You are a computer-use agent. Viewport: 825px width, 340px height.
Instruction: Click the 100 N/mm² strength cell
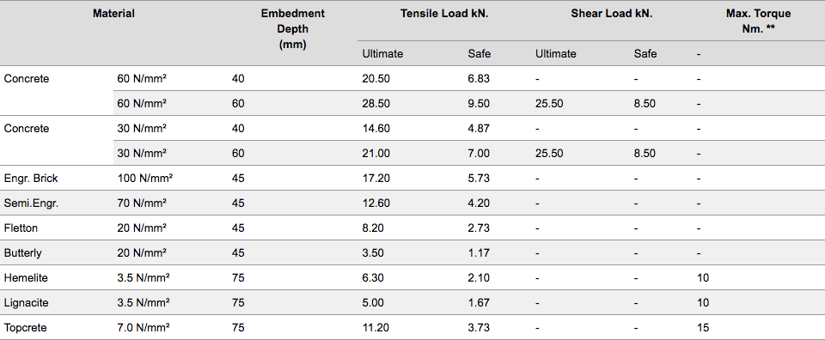coord(144,178)
